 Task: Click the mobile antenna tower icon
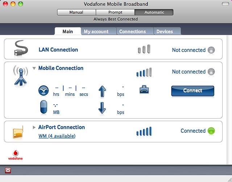coord(21,76)
